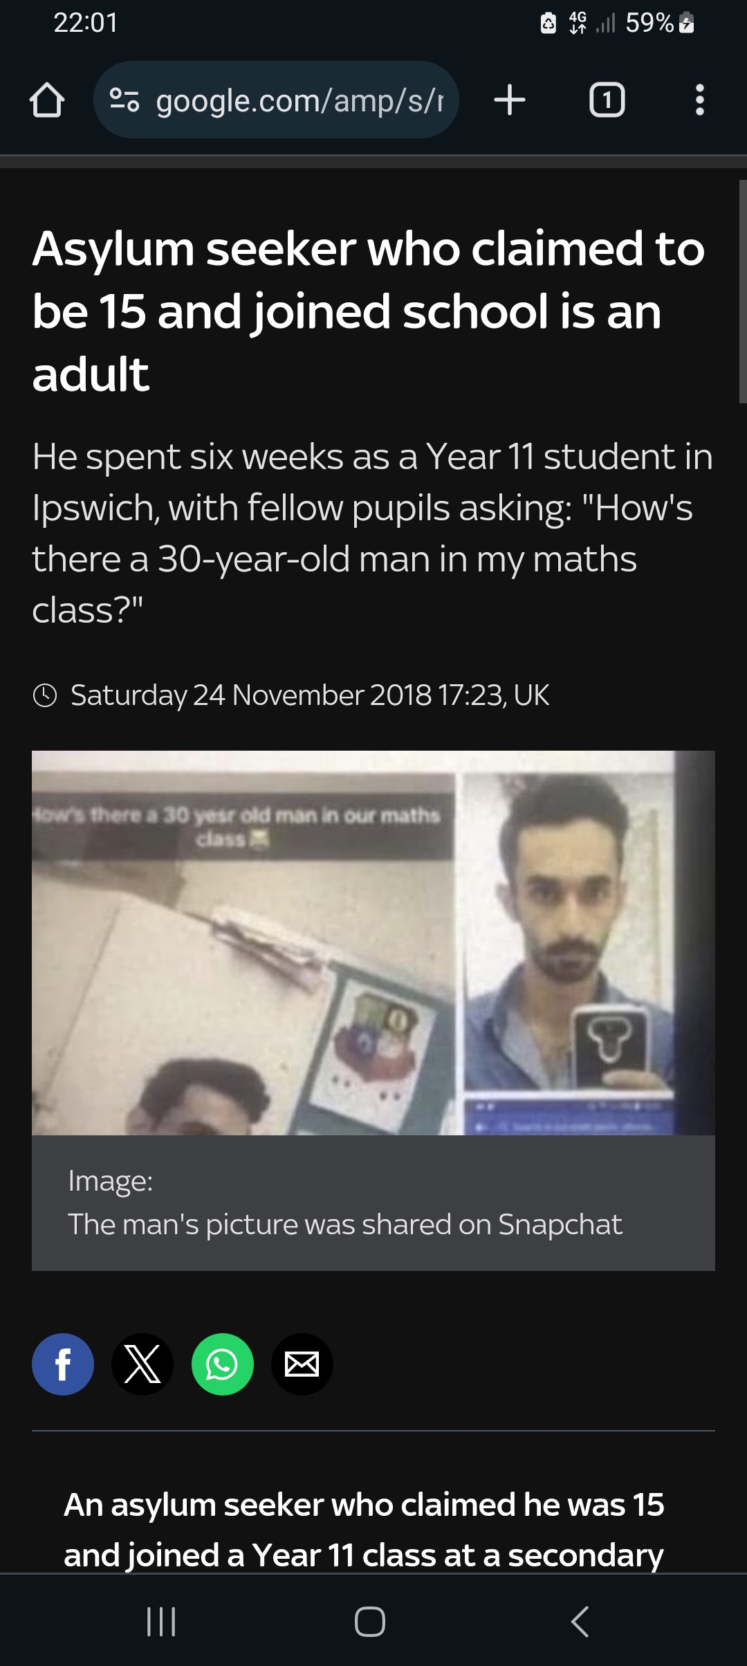Screen dimensions: 747x1666
Task: Share article on X
Action: [x=142, y=1364]
